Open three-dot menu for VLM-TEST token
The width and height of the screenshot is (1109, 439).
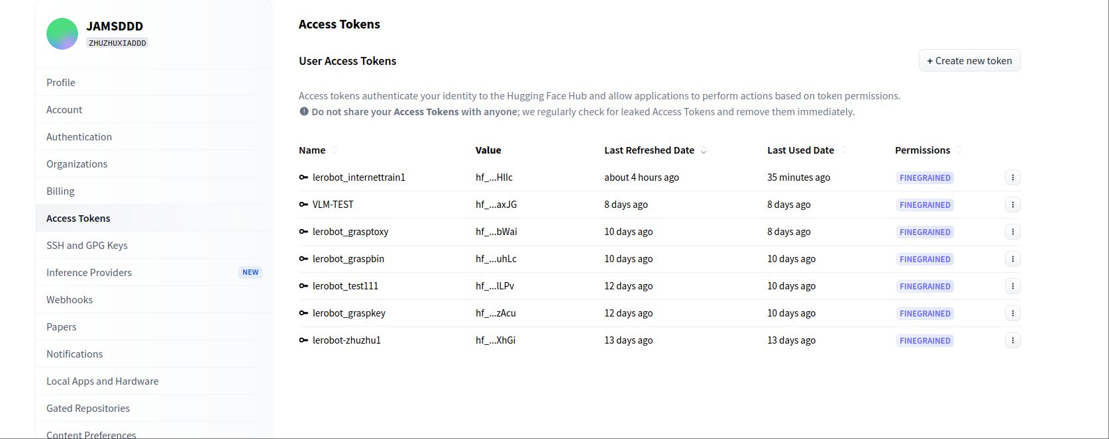(x=1012, y=205)
